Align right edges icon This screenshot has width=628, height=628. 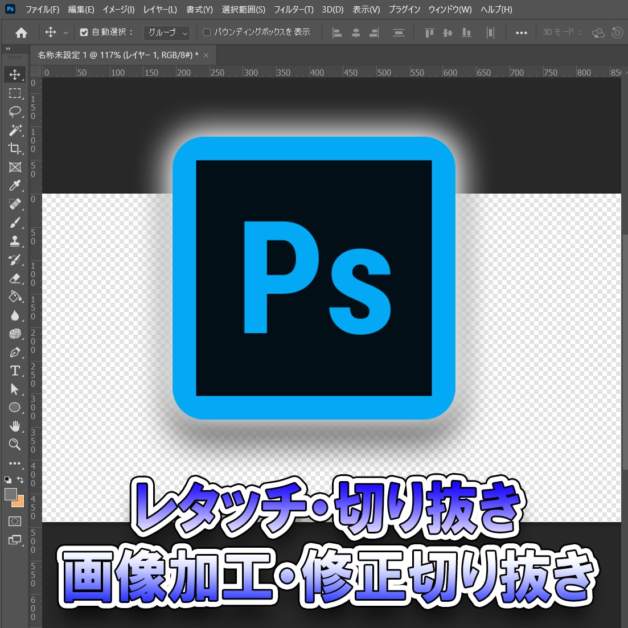(x=374, y=33)
